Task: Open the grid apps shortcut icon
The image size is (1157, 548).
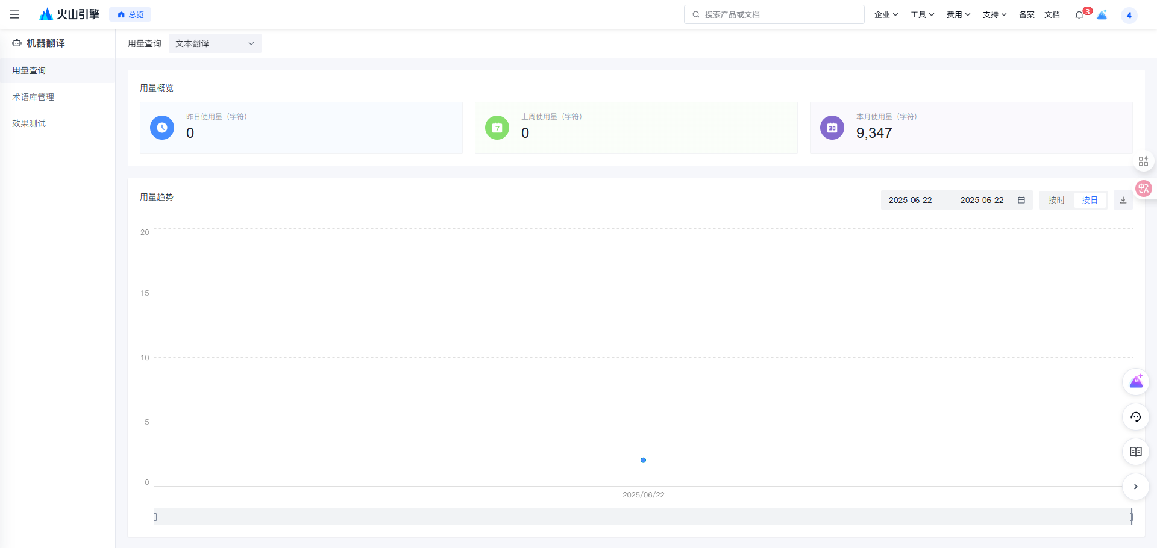Action: click(x=1143, y=161)
